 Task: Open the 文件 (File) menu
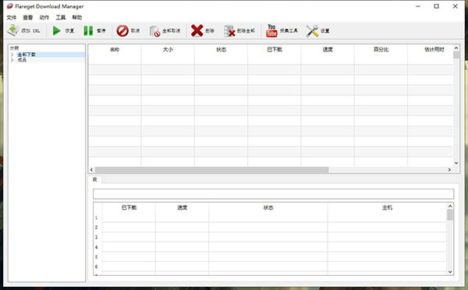[x=12, y=17]
